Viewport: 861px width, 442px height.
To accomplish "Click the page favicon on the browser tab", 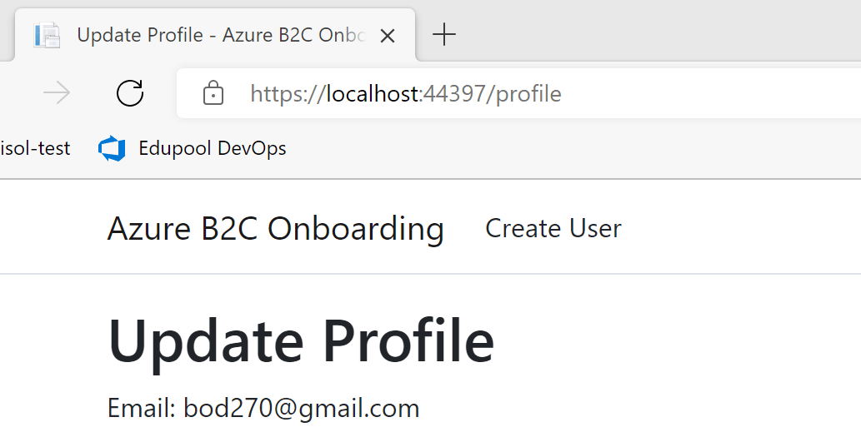I will [48, 35].
